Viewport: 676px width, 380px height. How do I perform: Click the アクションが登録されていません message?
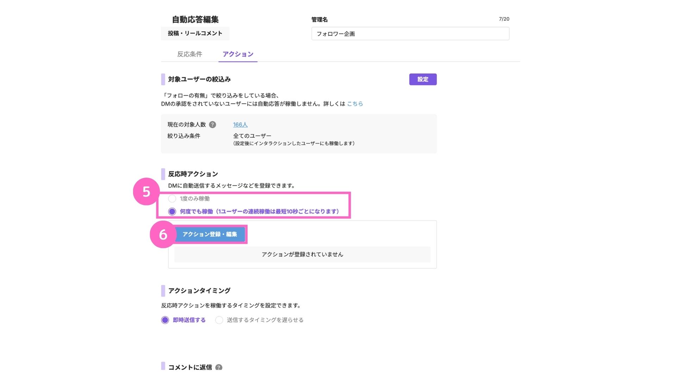coord(302,254)
